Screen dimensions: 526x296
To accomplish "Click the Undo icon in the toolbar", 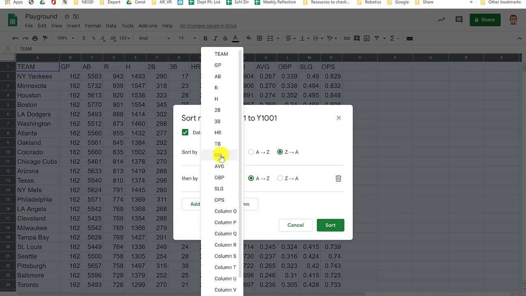I will point(15,38).
